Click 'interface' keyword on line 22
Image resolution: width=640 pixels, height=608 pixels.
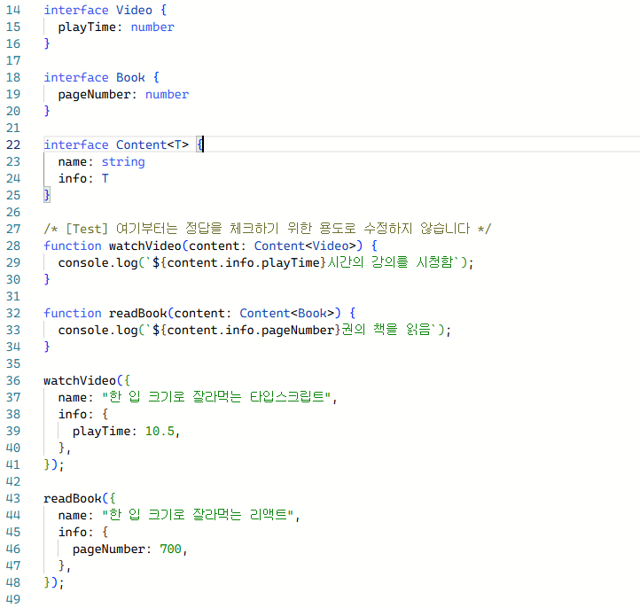coord(76,144)
